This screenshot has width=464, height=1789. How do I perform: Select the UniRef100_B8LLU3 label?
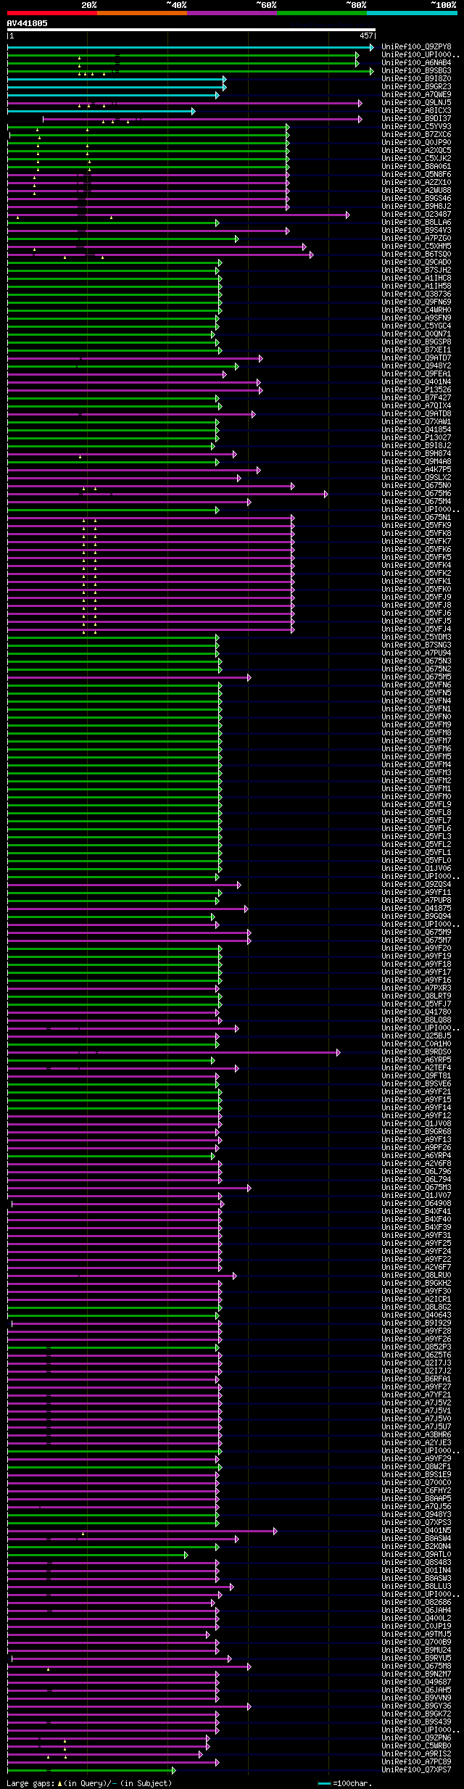tap(416, 1587)
